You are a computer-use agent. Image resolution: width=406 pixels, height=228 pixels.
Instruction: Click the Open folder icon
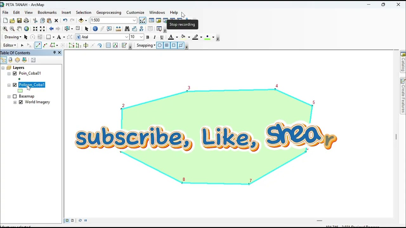(12, 21)
